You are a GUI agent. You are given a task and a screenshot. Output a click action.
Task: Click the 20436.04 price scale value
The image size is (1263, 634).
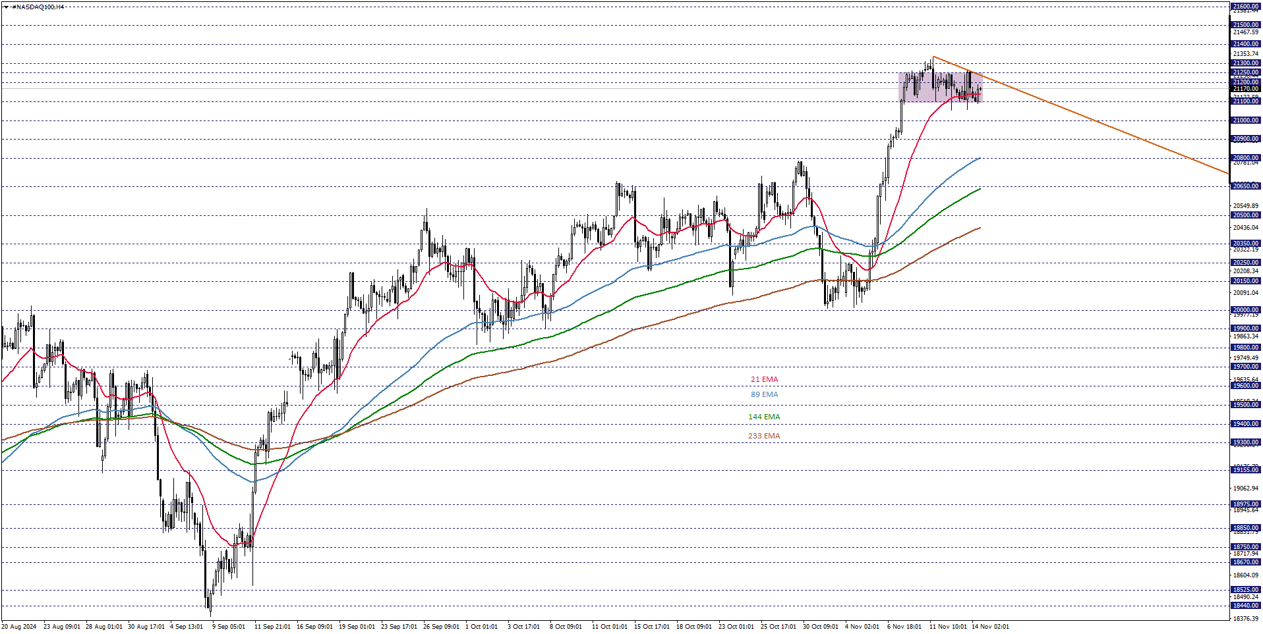tap(1246, 228)
